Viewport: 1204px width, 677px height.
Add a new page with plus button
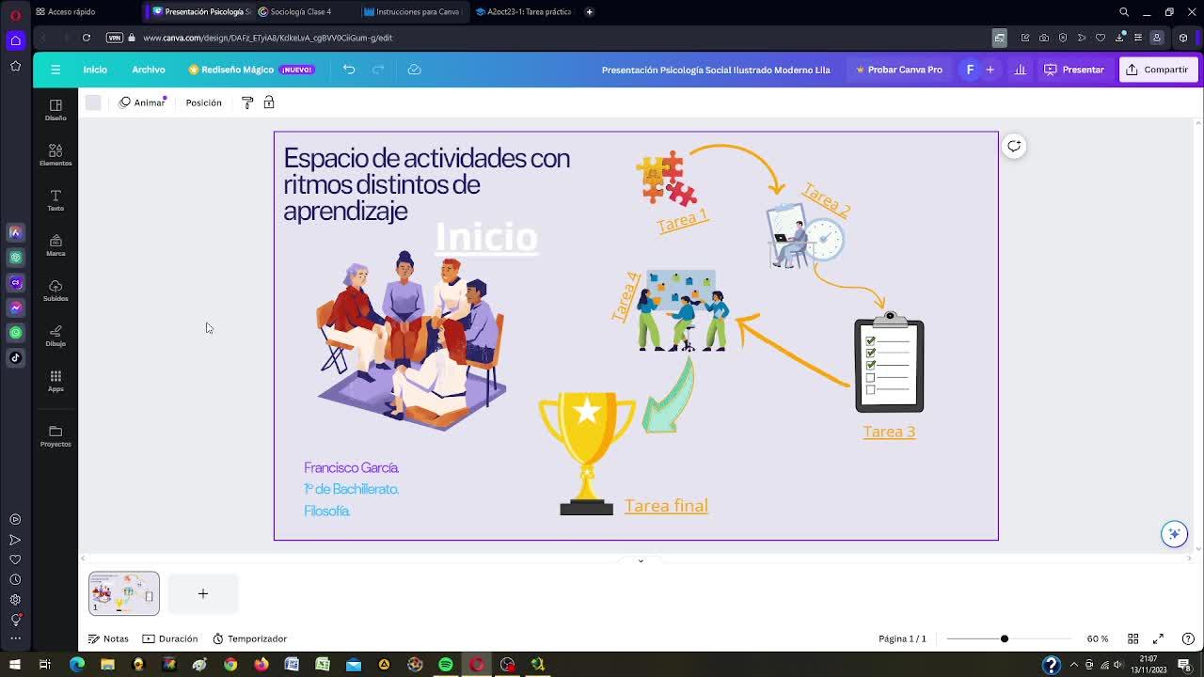(x=203, y=593)
